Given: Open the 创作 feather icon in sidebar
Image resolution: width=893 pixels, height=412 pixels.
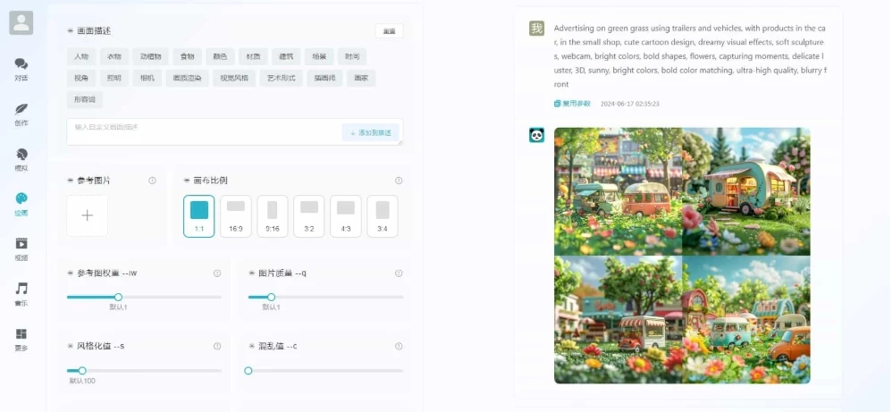Looking at the screenshot, I should [x=21, y=114].
